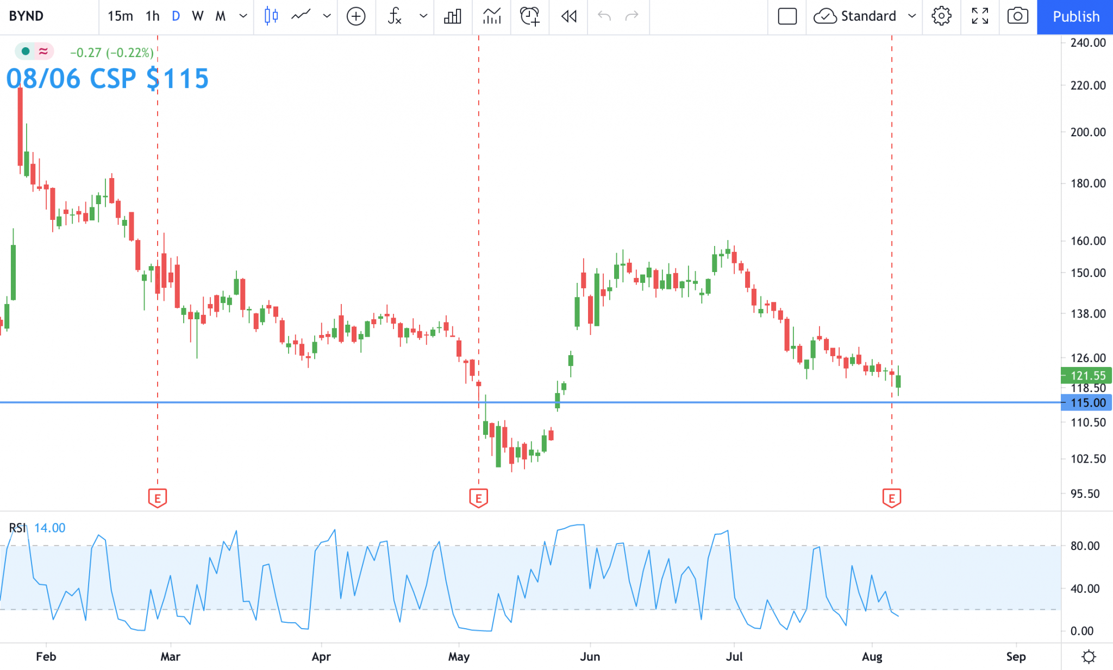1113x670 pixels.
Task: Select the daily D interval
Action: [x=176, y=16]
